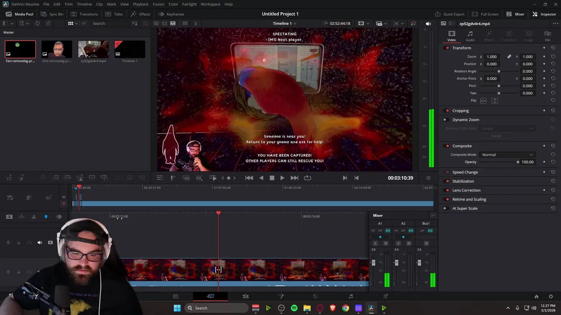This screenshot has height=315, width=561.
Task: Mute the video track speaker icon
Action: [39, 242]
